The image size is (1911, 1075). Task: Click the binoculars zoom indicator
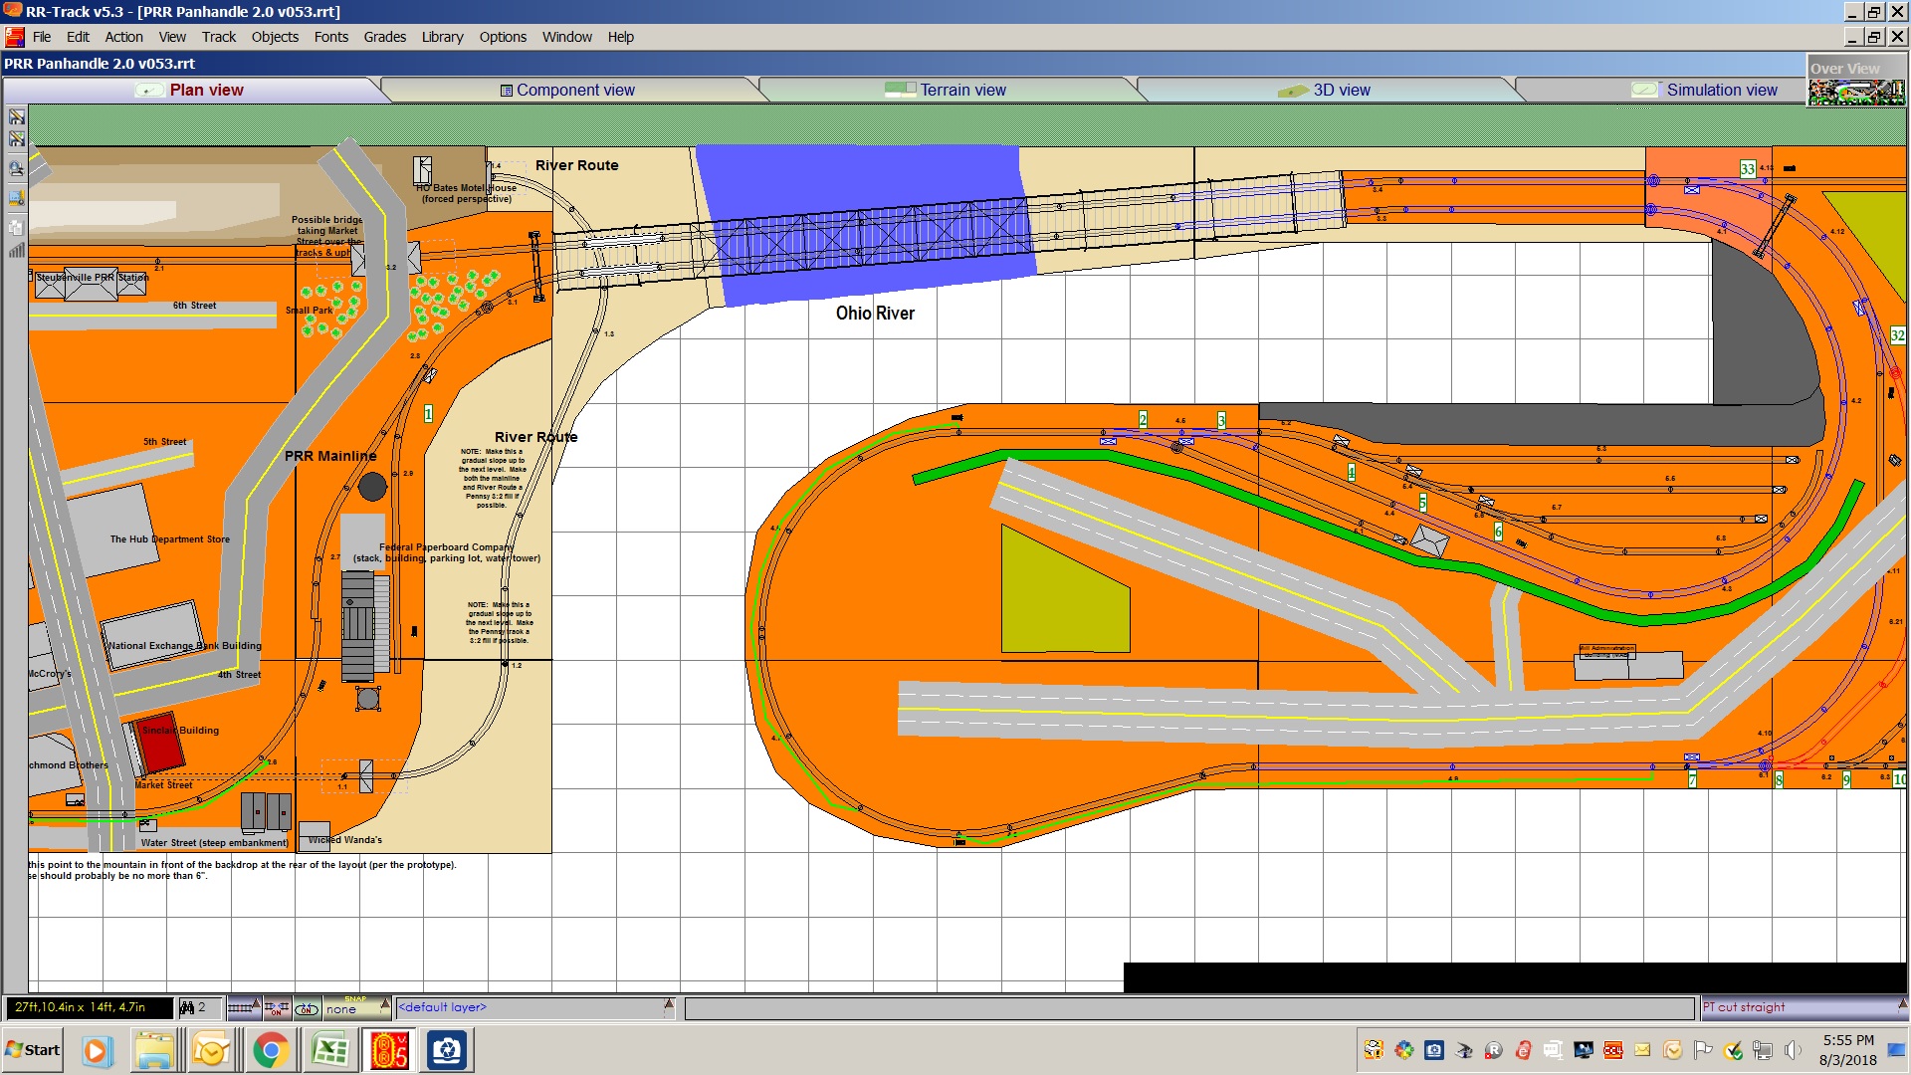click(187, 1008)
